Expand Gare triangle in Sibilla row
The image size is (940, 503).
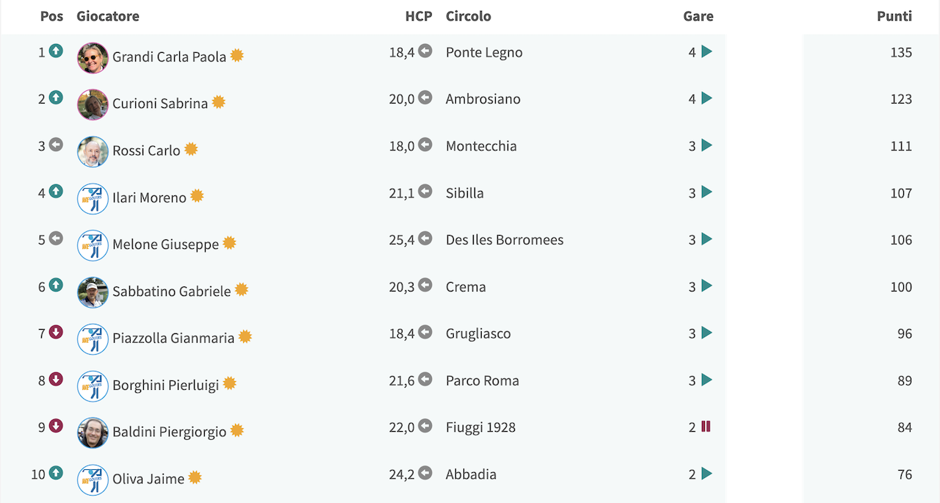706,192
